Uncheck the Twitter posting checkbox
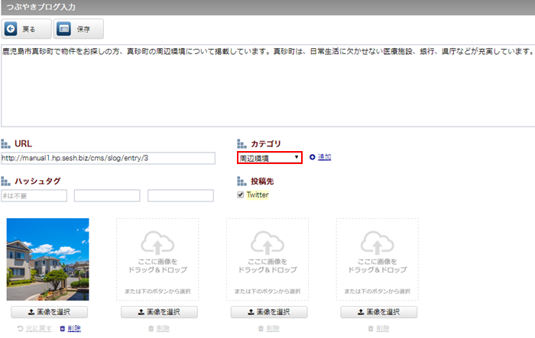 click(x=241, y=195)
